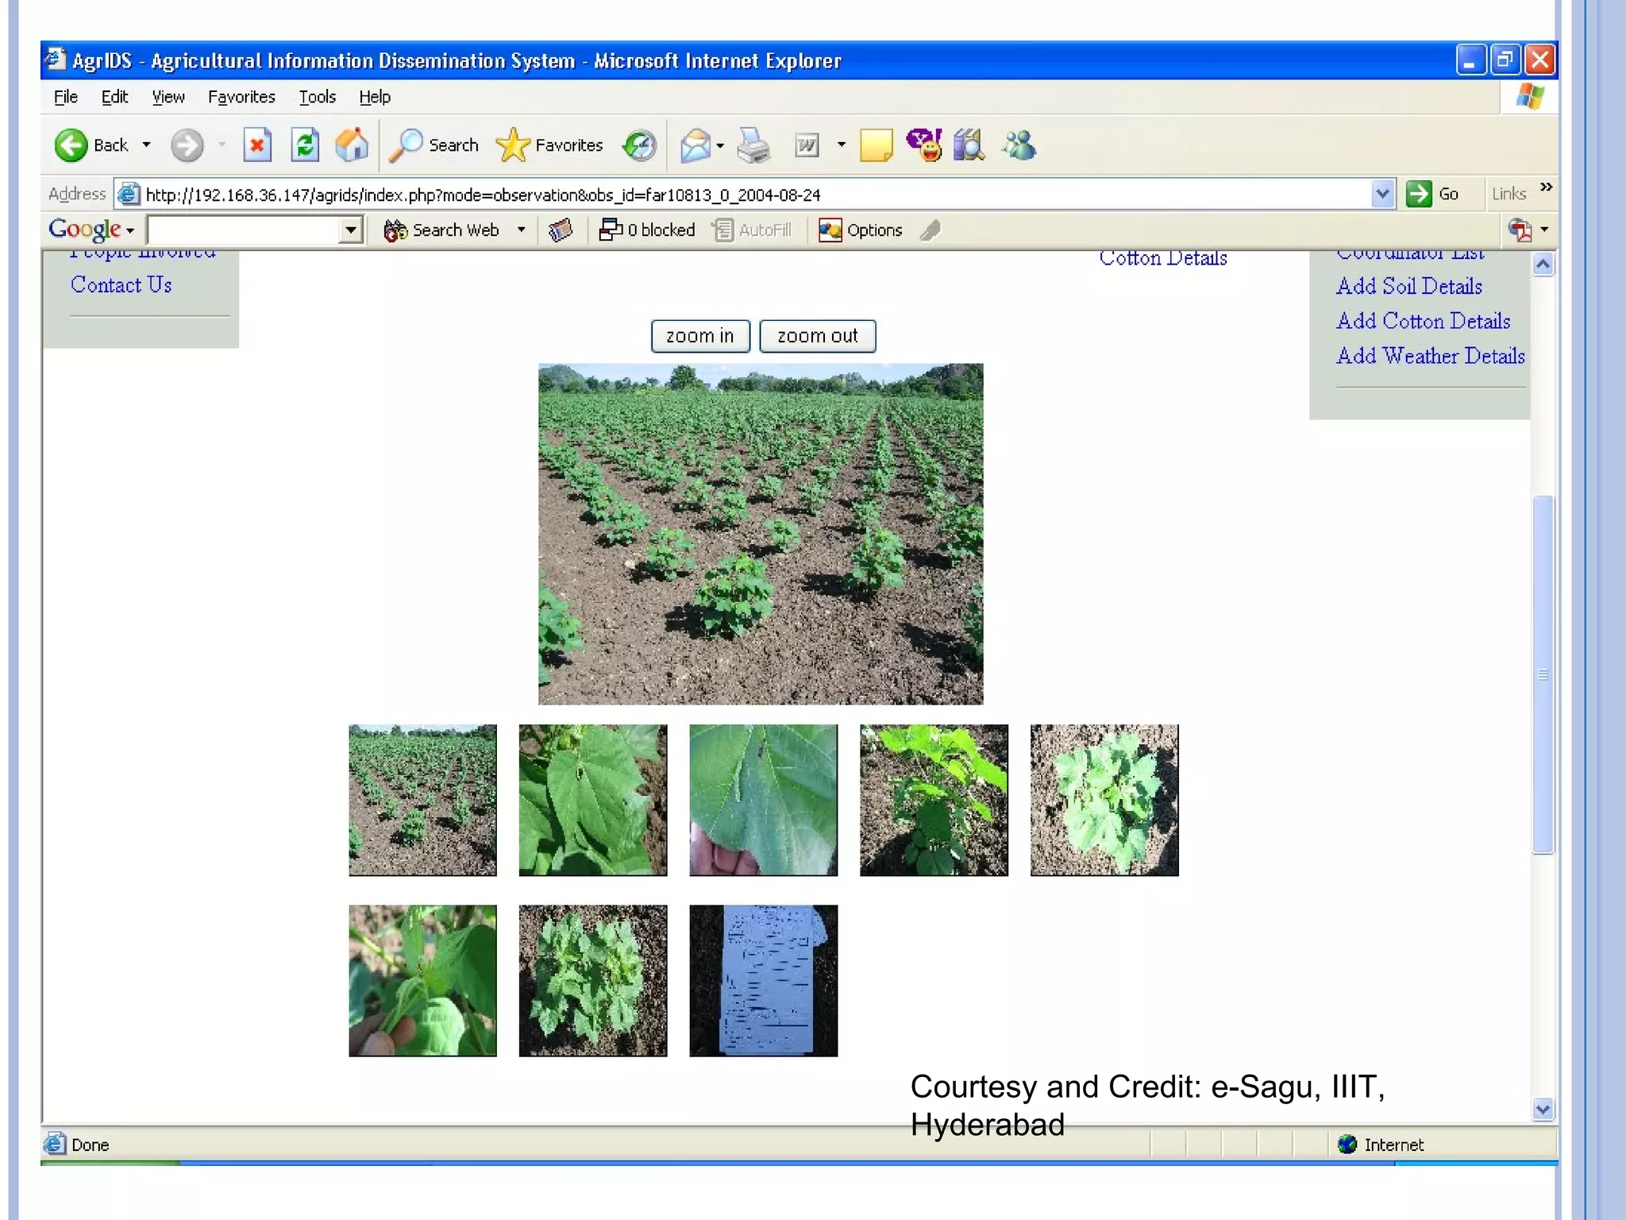
Task: Click the zoom out button
Action: [x=818, y=336]
